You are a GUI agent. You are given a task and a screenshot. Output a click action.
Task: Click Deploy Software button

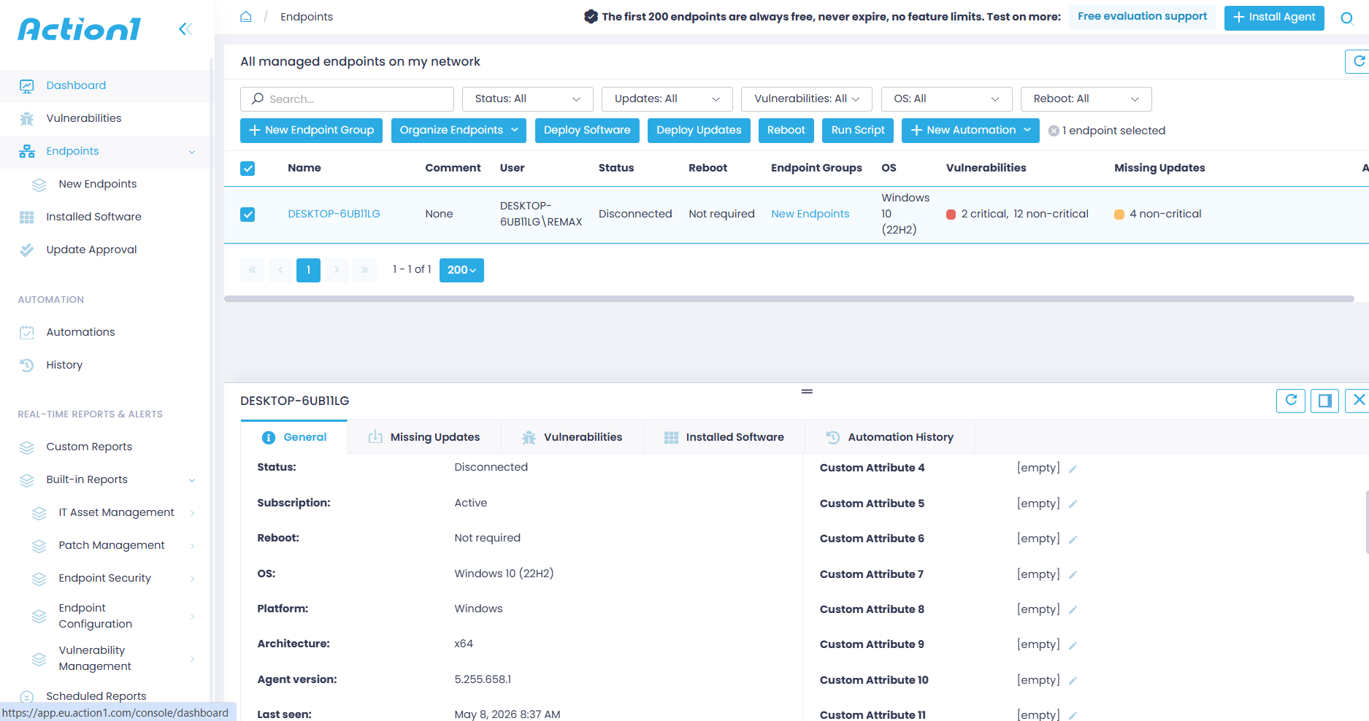[587, 131]
